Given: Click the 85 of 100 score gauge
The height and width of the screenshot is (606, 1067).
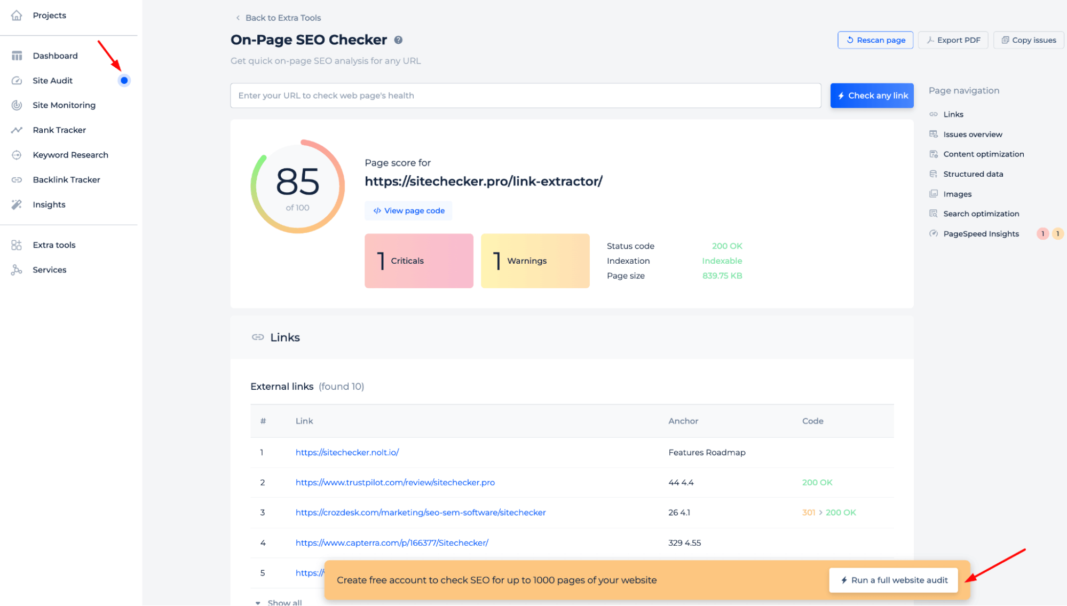Looking at the screenshot, I should 298,186.
